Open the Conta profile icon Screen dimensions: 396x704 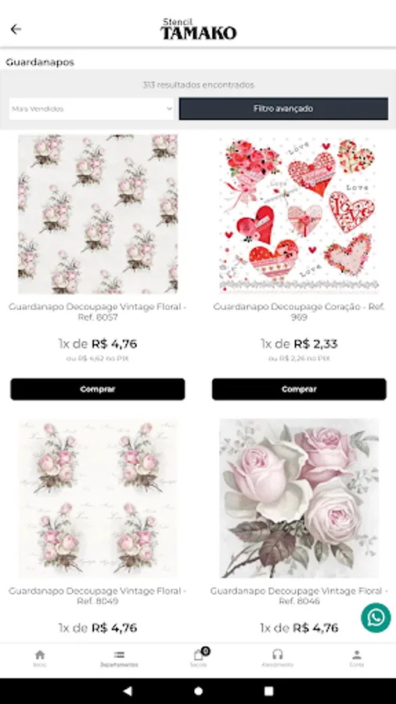(357, 658)
